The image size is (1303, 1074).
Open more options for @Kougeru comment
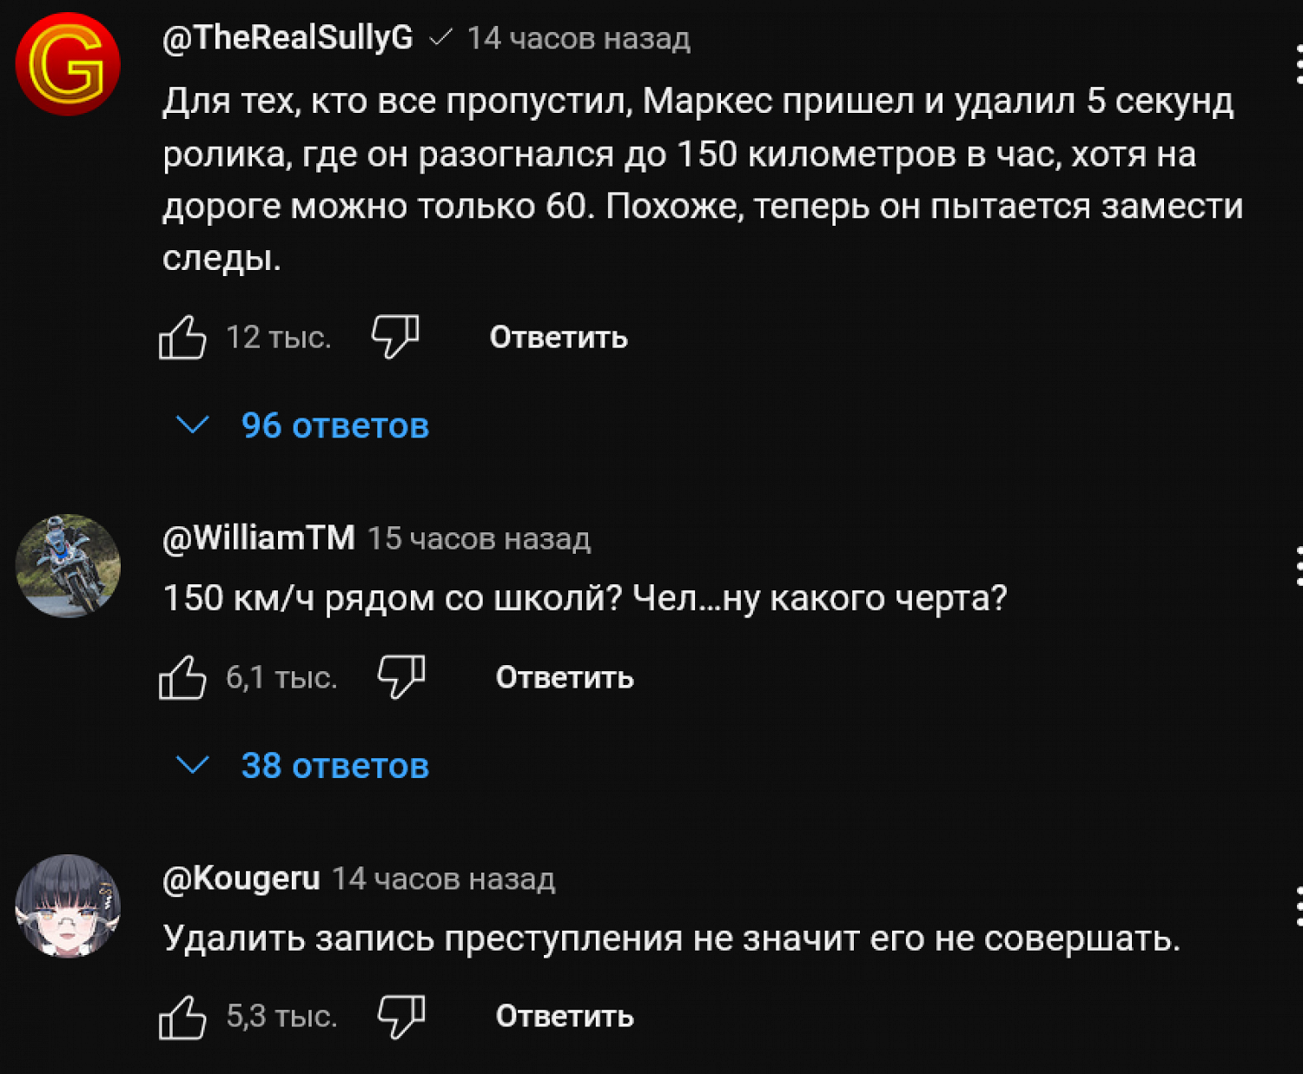coord(1298,906)
